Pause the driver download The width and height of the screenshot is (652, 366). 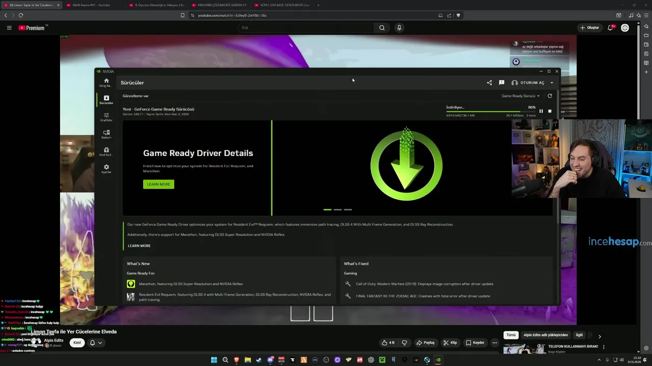click(x=541, y=111)
